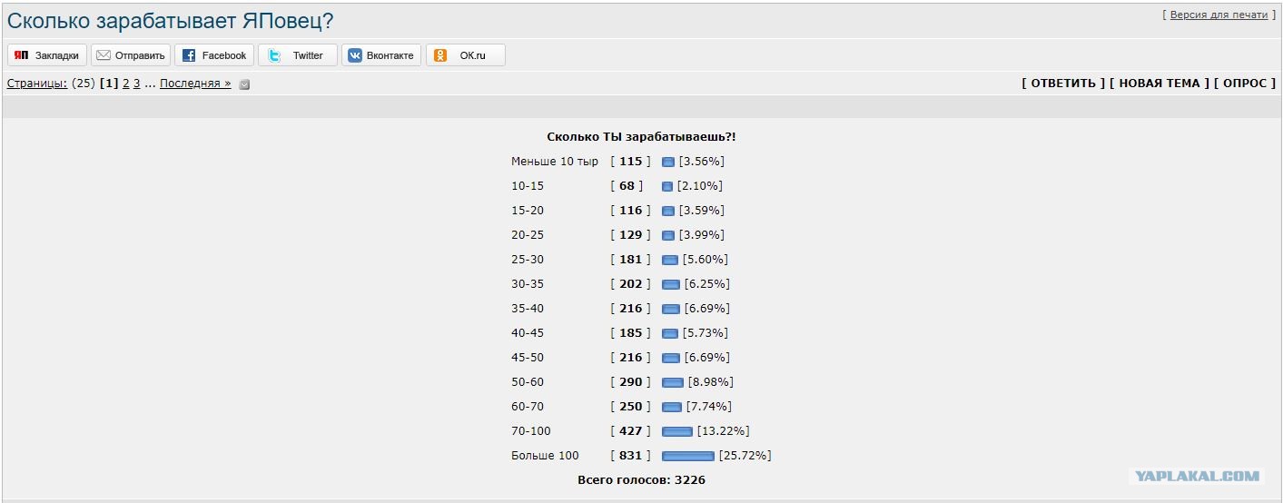Open the Страницы pages link
1283x503 pixels.
37,84
